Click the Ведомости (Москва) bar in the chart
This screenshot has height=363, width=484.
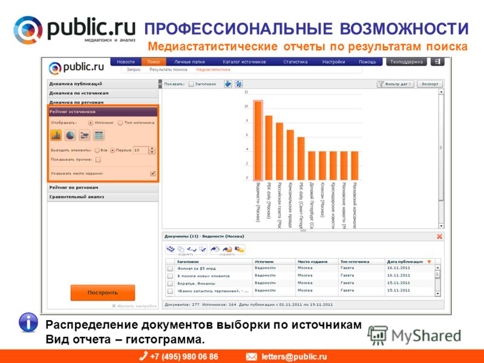(x=258, y=140)
